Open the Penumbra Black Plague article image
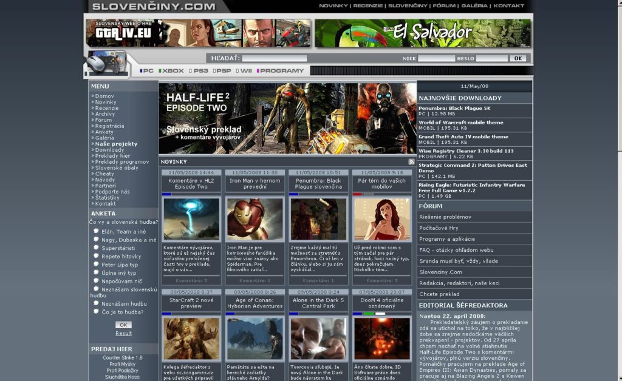The width and height of the screenshot is (622, 381). tap(318, 219)
